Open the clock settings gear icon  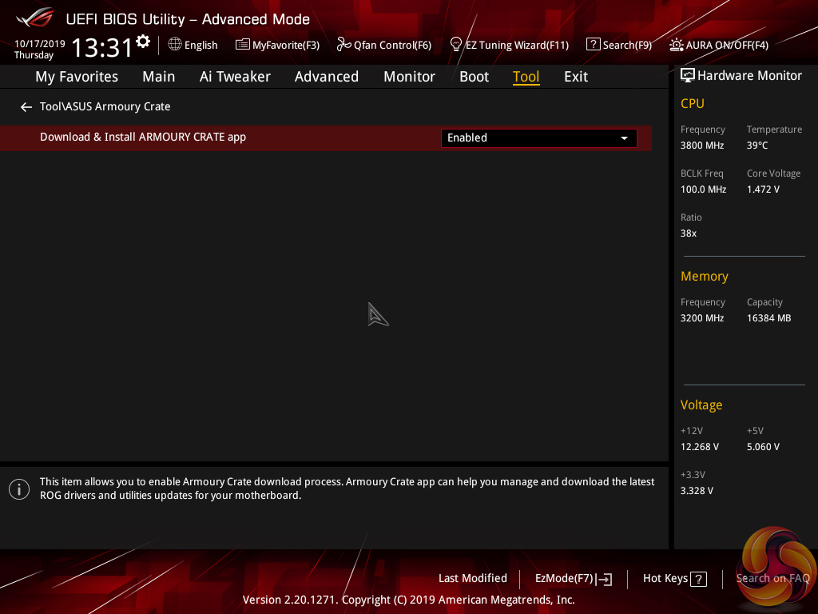coord(143,42)
